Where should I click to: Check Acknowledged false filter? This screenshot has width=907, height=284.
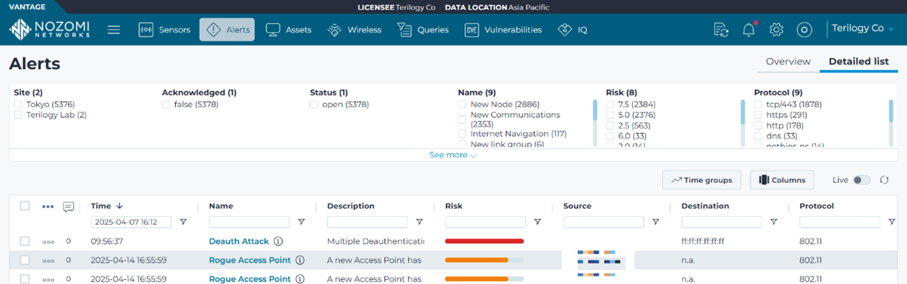166,105
